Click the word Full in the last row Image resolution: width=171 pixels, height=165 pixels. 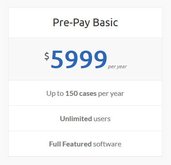(x=55, y=144)
